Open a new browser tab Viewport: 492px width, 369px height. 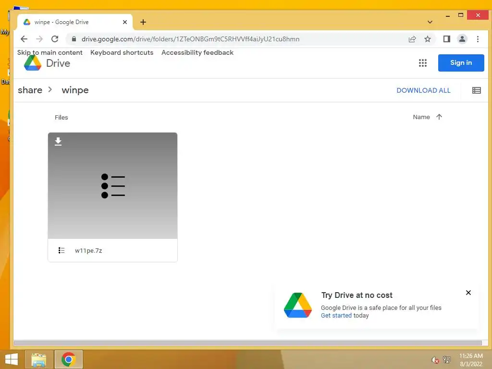coord(143,22)
